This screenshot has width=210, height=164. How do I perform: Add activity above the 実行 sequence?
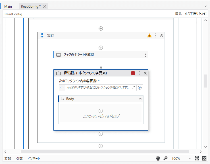coord(101,28)
